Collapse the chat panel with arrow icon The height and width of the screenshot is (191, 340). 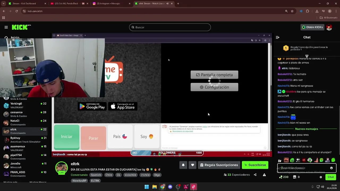point(278,37)
